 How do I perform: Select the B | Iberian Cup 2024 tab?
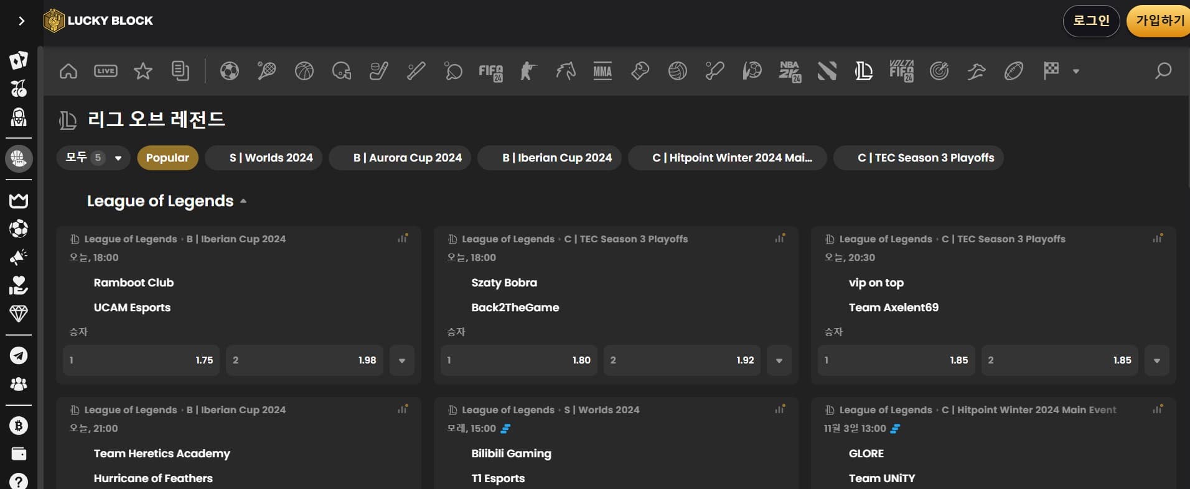550,158
